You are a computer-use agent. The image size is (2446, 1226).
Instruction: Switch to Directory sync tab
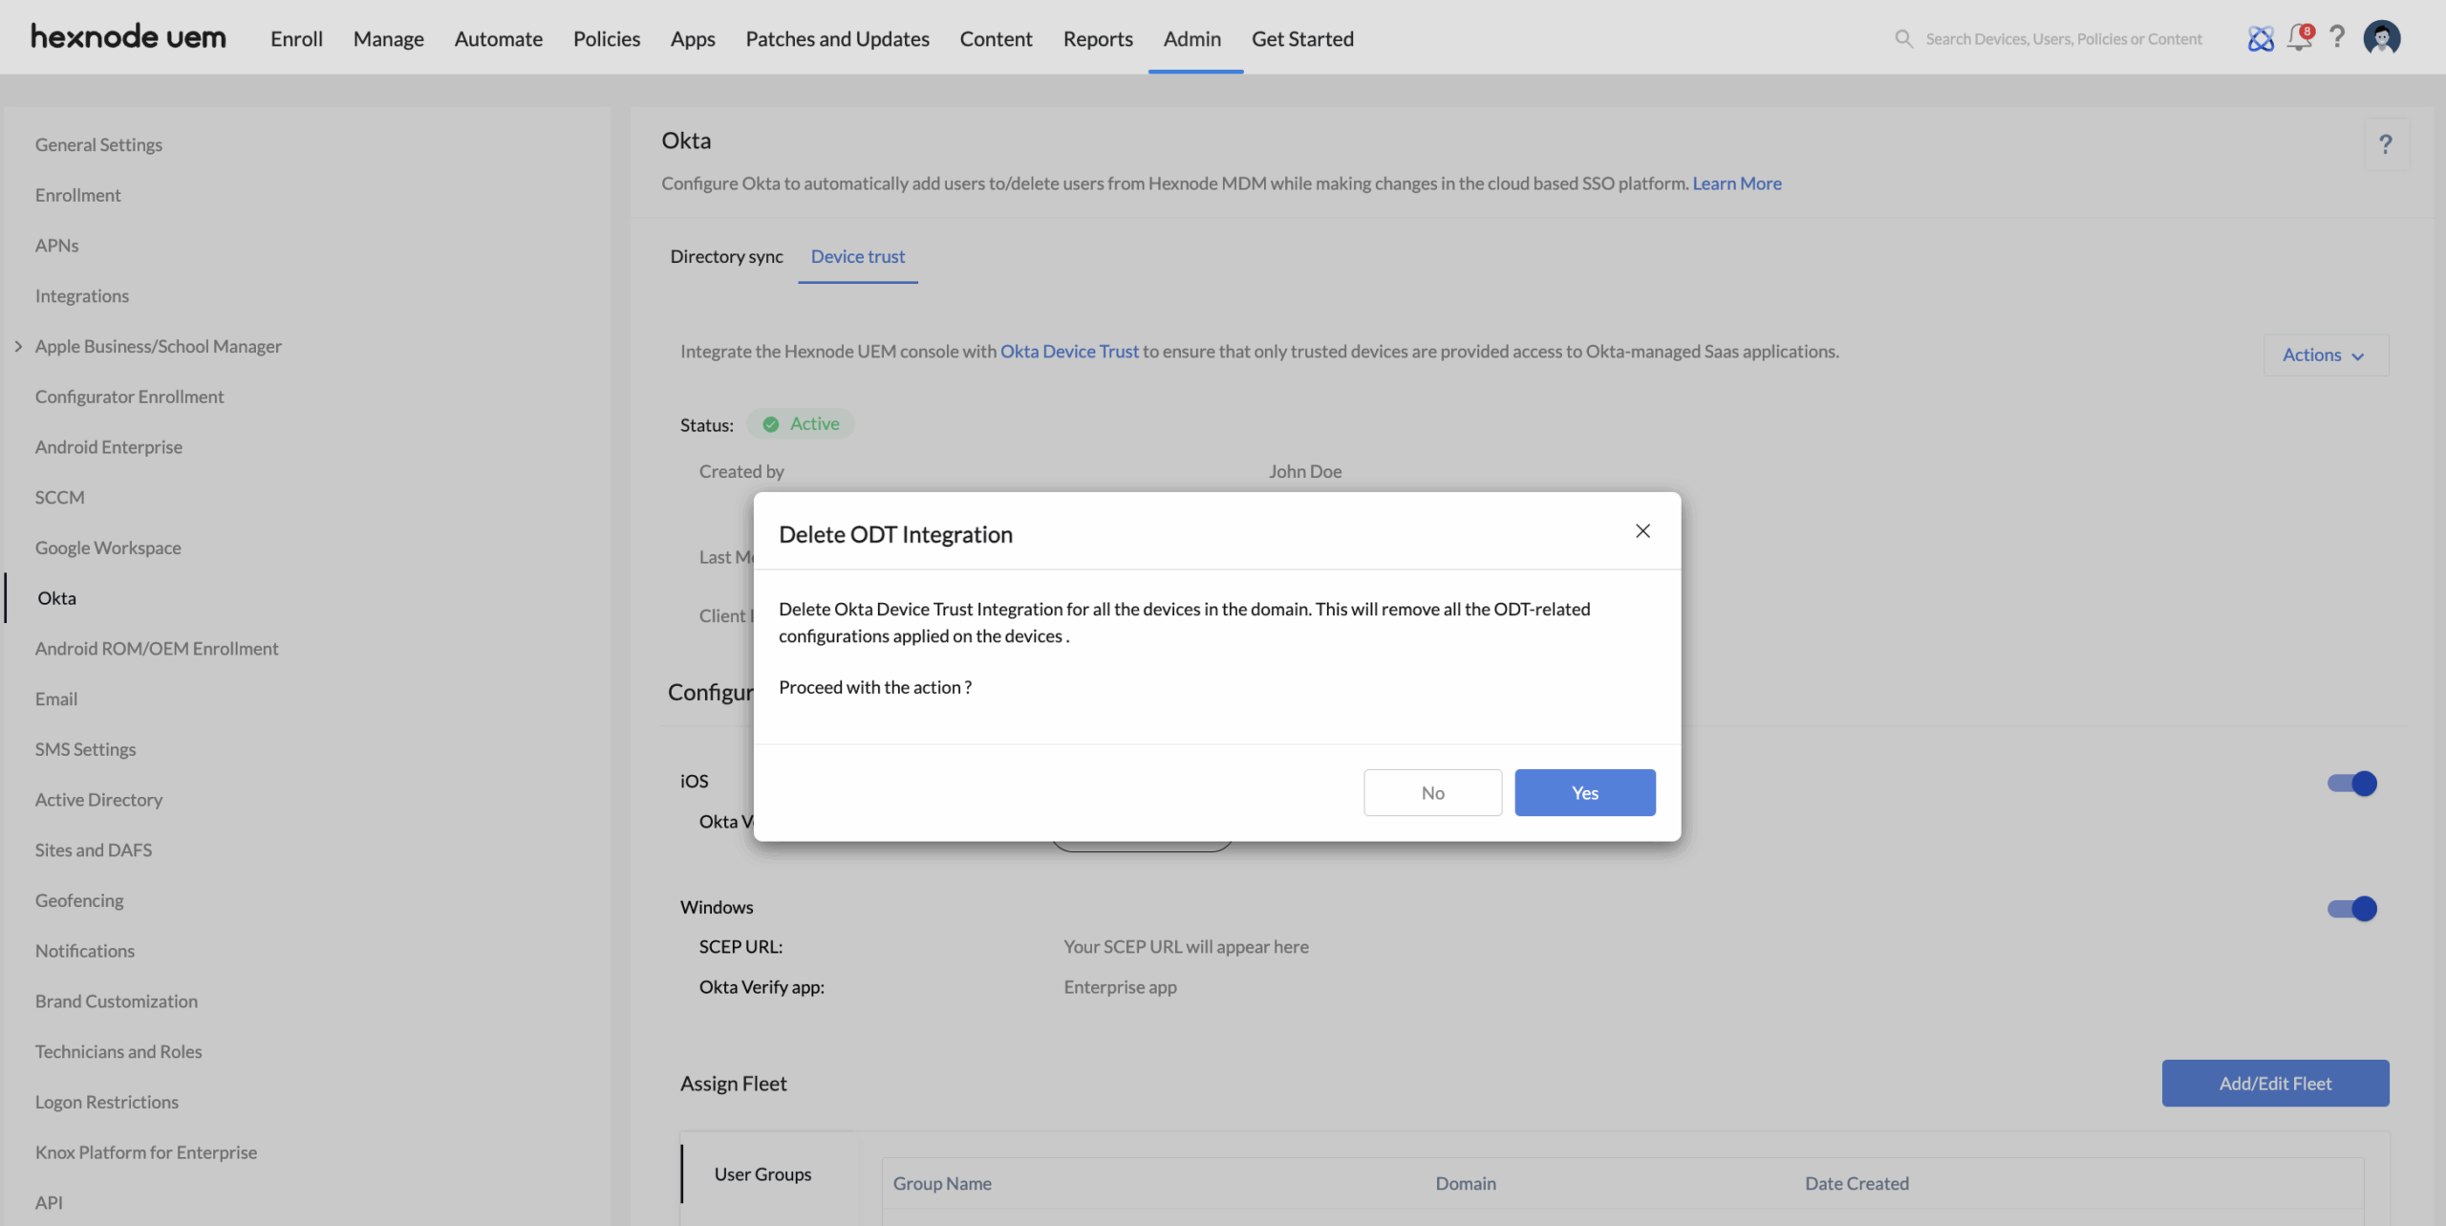tap(726, 256)
